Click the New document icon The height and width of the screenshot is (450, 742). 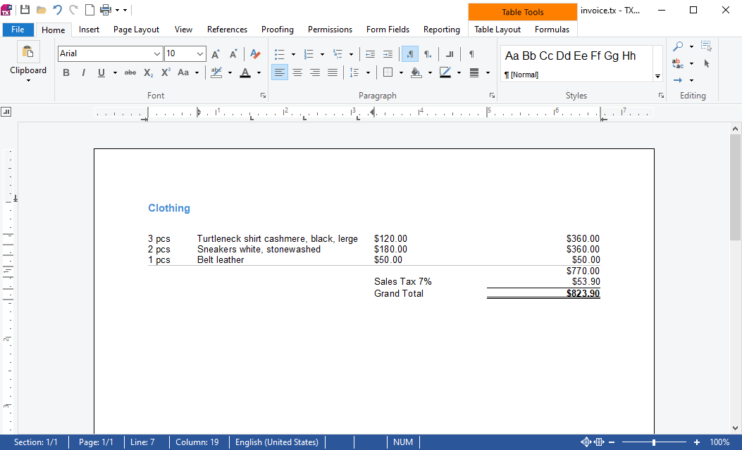pos(89,9)
